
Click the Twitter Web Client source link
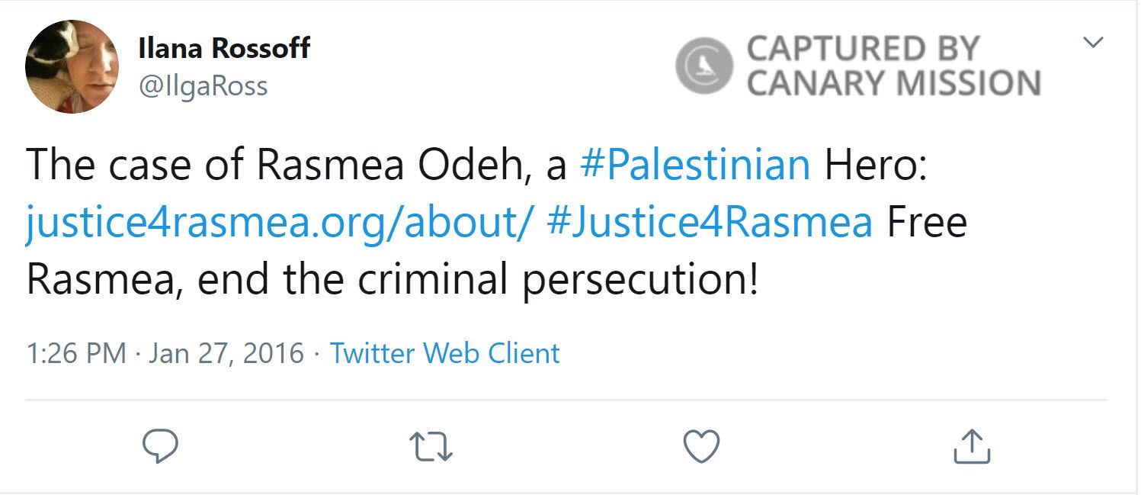444,353
